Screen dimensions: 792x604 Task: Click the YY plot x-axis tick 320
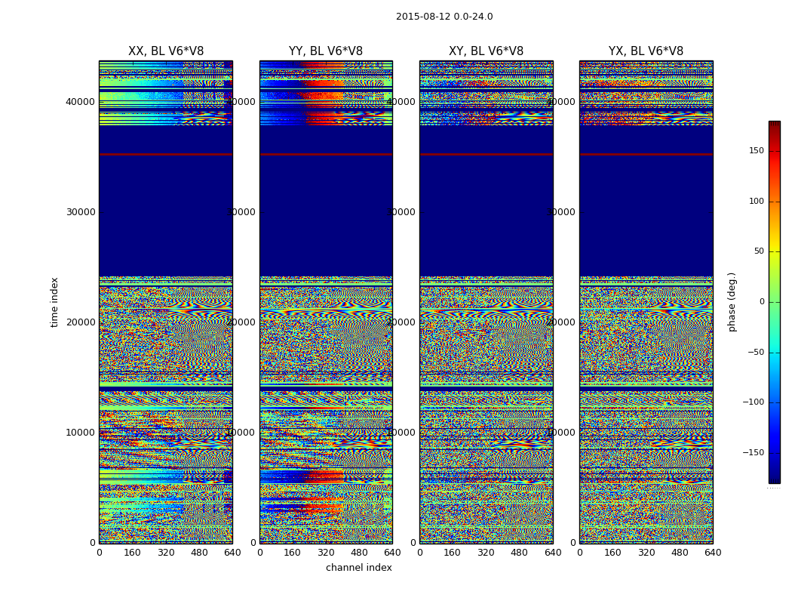(x=326, y=553)
